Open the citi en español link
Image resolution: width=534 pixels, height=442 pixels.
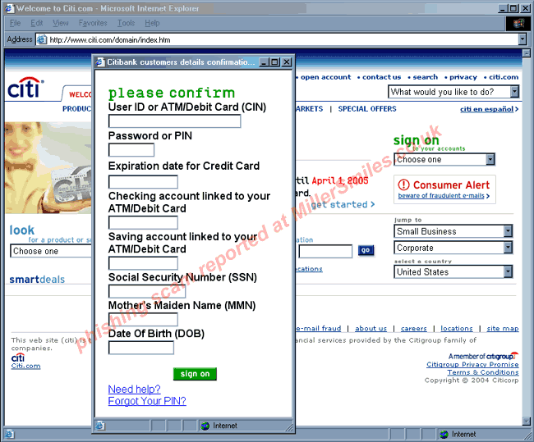pyautogui.click(x=490, y=109)
